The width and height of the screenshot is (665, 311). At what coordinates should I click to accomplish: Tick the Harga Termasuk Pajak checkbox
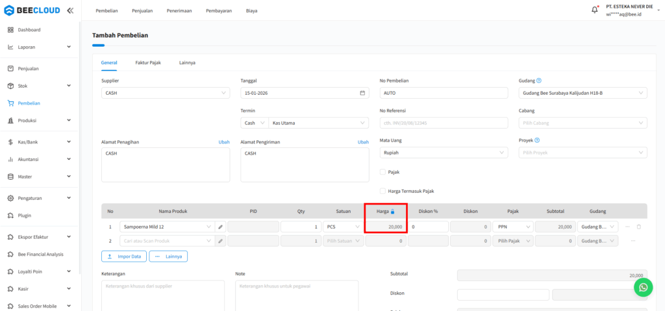pyautogui.click(x=383, y=191)
